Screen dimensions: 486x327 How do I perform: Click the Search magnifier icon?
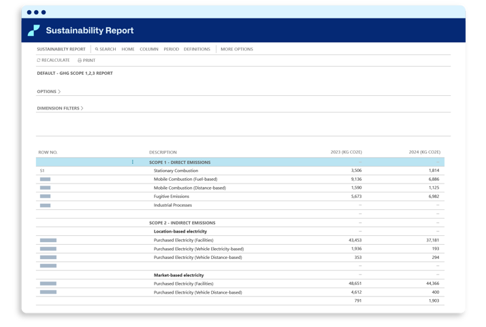click(x=97, y=50)
